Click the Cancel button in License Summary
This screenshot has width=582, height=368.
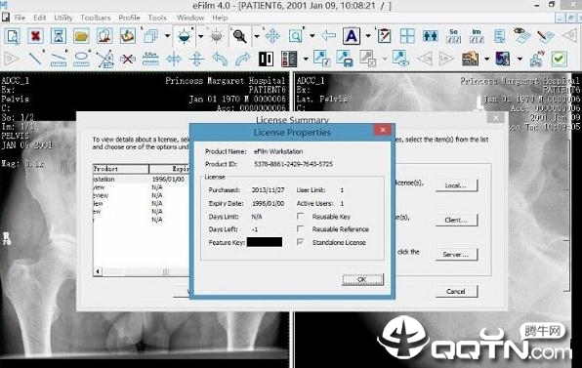coord(456,291)
